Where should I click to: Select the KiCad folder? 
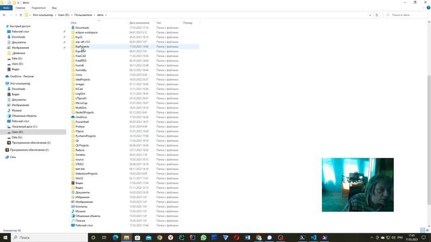(x=79, y=89)
